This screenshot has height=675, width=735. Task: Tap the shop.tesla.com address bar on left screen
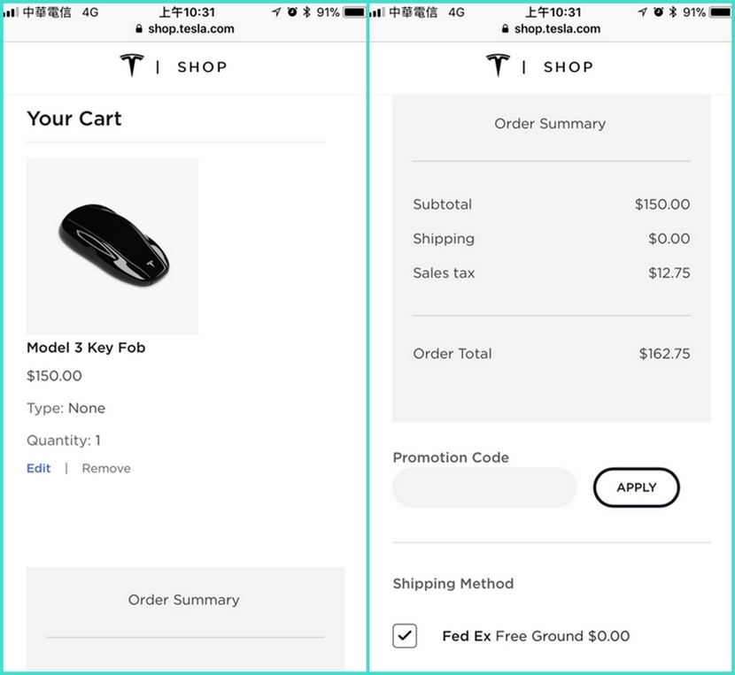[x=184, y=28]
